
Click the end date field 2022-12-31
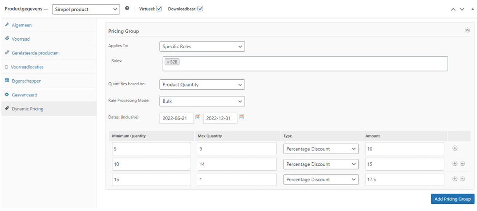point(220,118)
